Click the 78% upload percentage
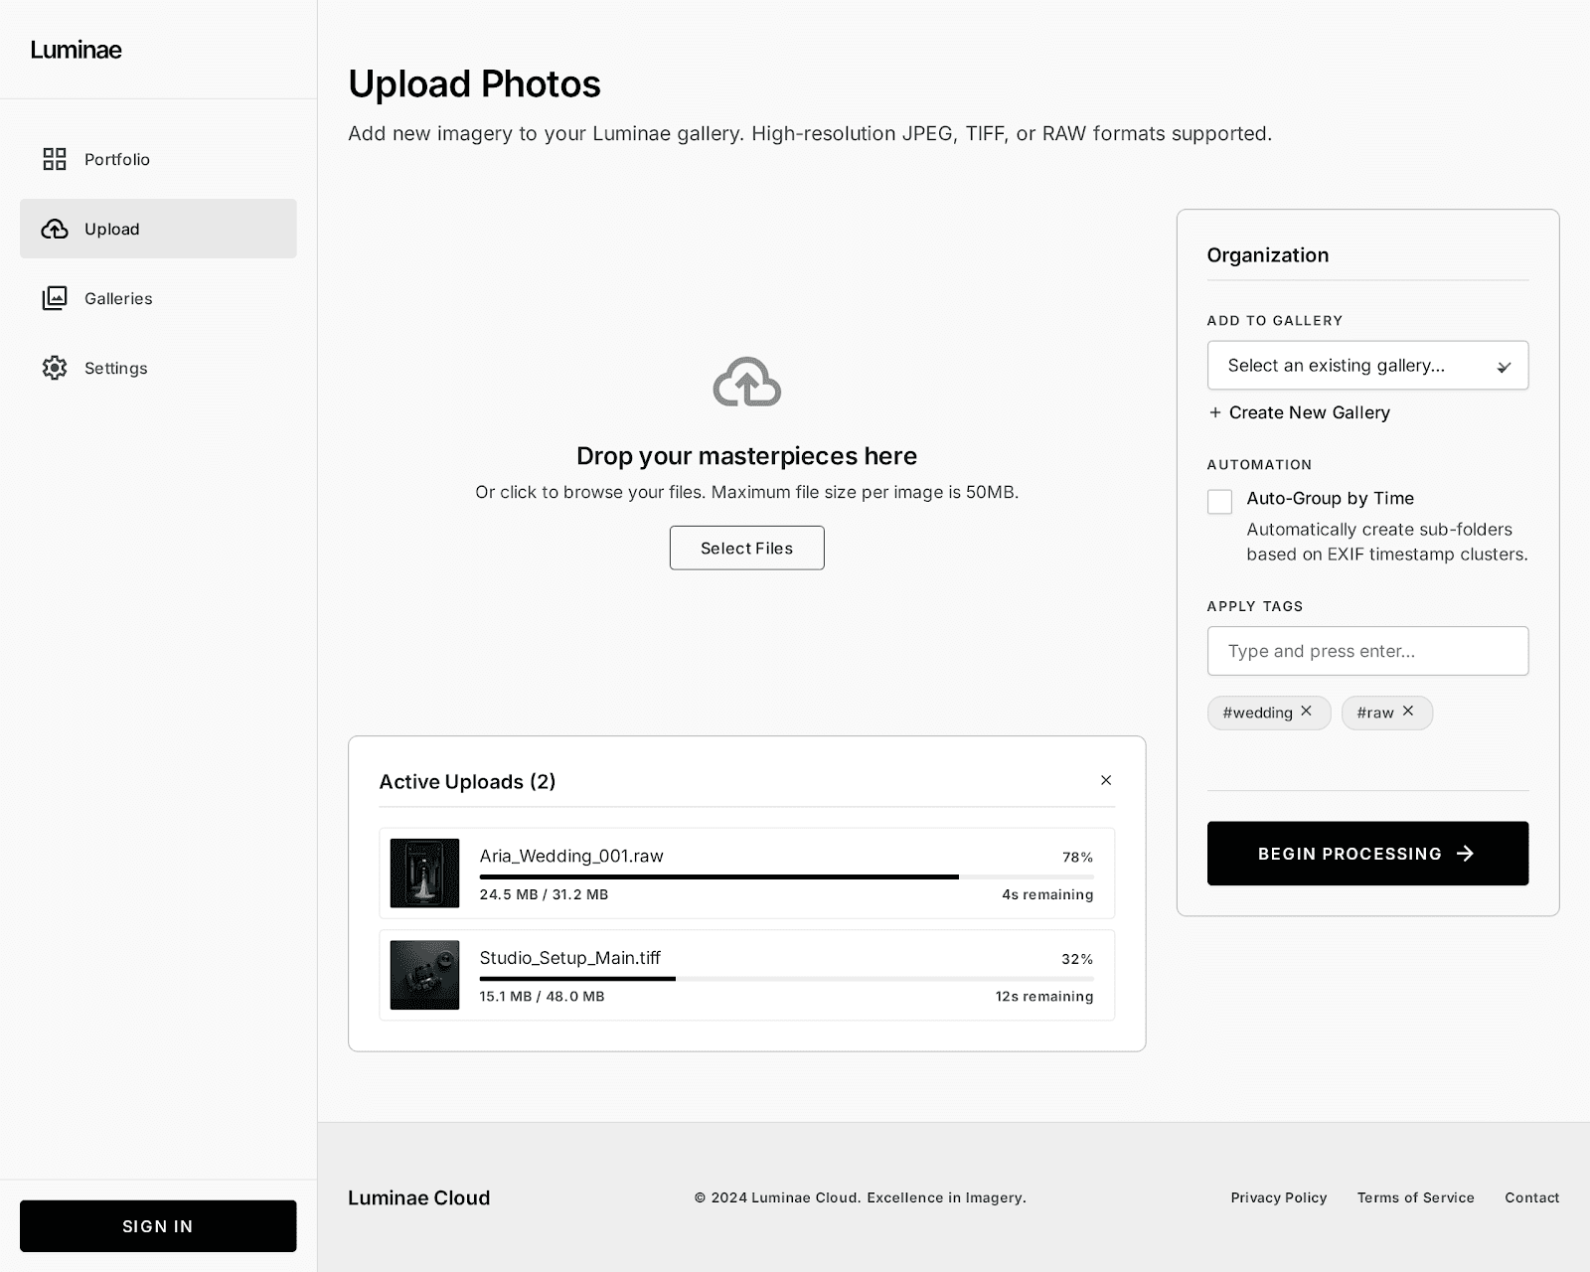The height and width of the screenshot is (1272, 1590). pyautogui.click(x=1077, y=857)
